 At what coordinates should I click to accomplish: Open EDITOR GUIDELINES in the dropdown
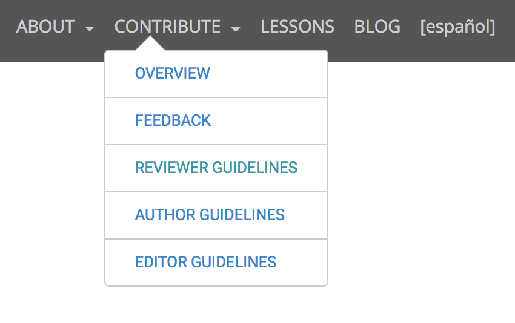(x=206, y=262)
